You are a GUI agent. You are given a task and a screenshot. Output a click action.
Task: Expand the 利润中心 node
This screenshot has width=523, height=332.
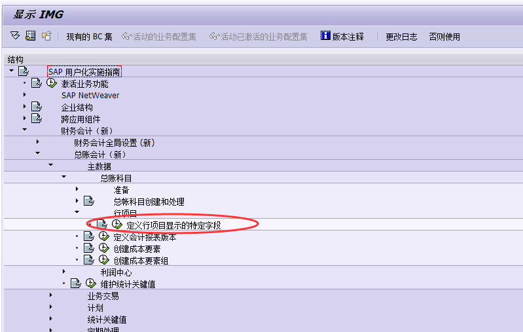63,272
